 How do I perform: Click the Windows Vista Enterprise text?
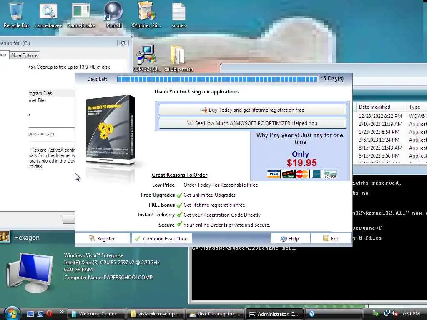coord(94,255)
